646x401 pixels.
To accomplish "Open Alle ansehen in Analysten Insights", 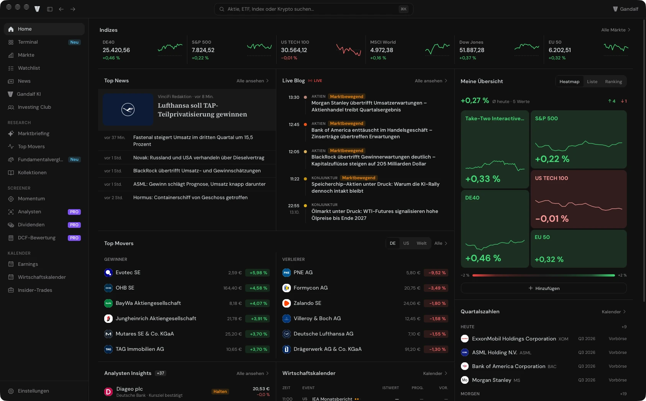I will 252,373.
